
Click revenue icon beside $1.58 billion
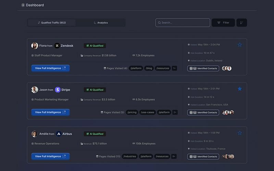click(x=82, y=55)
